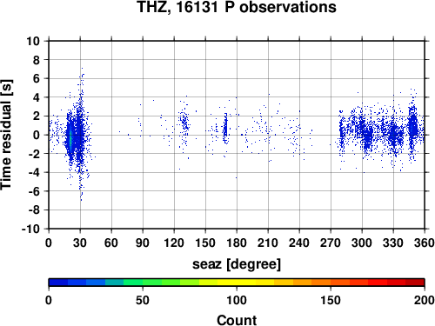Click the y-axis tick label 10
Viewport: 435px width, 326px height.
coord(33,41)
